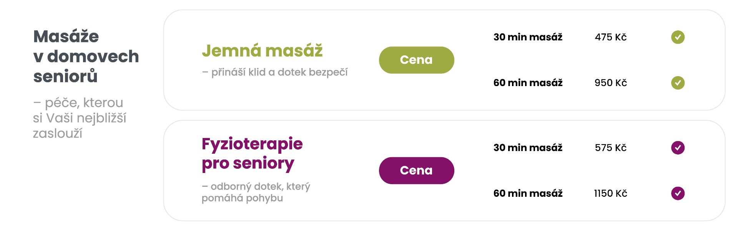Select 60 min masáž under Fyzioterapie
The image size is (738, 231).
tap(528, 193)
